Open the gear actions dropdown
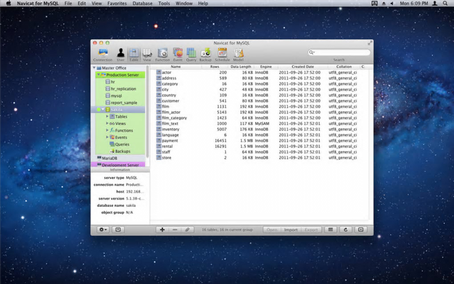This screenshot has width=454, height=284. [x=103, y=230]
